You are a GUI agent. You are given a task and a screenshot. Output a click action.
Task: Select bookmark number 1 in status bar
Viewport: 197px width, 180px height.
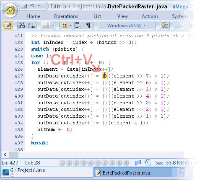(x=62, y=162)
